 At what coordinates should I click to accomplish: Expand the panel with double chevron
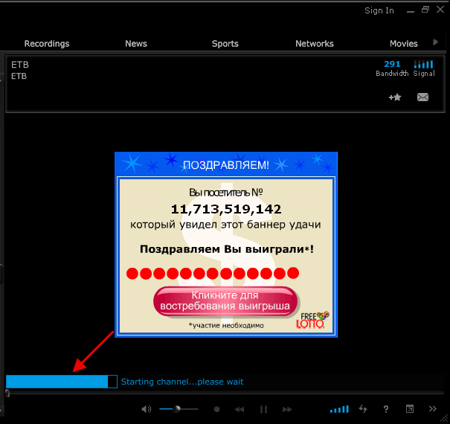point(433,409)
